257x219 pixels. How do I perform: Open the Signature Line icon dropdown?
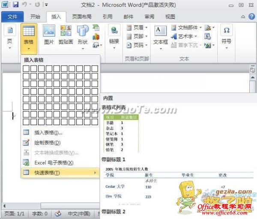pyautogui.click(x=209, y=27)
